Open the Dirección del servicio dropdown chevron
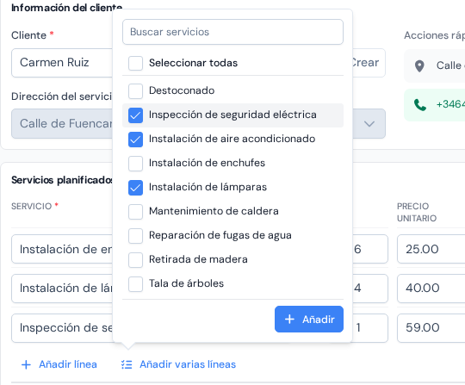Viewport: 465px width, 385px height. click(x=369, y=124)
